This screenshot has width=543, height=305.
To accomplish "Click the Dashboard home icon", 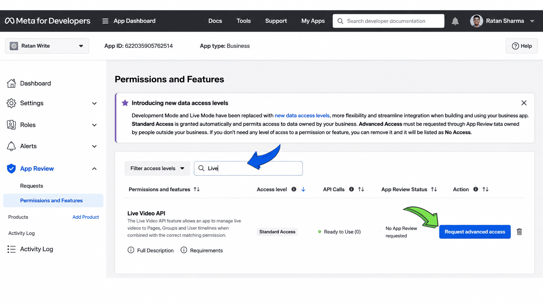I will [x=11, y=83].
